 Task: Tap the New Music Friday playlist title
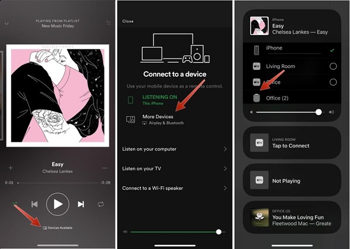58,26
